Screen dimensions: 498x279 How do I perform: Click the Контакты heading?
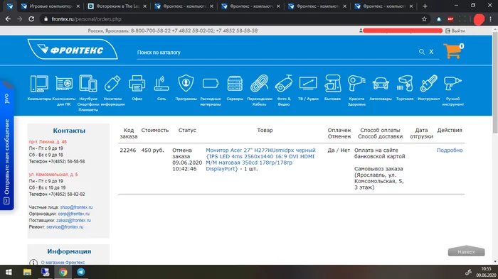[69, 131]
